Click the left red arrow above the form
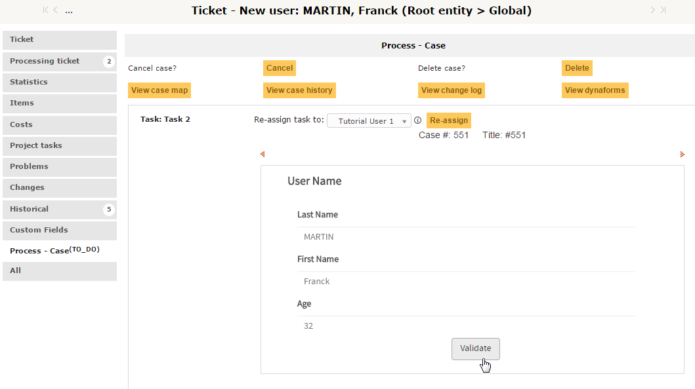This screenshot has height=389, width=695. click(263, 155)
